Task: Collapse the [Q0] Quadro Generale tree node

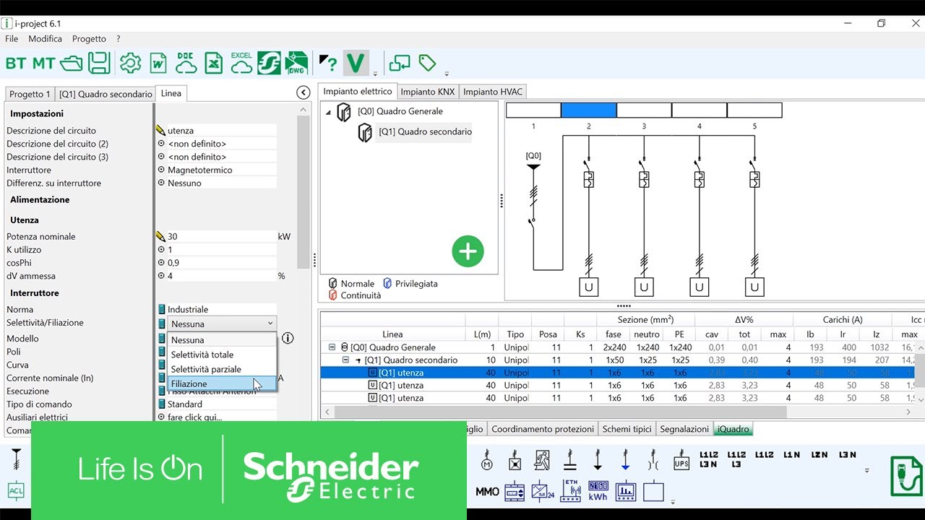Action: [328, 112]
